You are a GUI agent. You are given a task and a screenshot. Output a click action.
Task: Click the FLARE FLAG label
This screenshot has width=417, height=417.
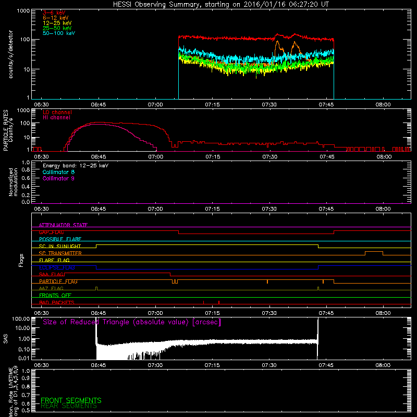pyautogui.click(x=54, y=260)
